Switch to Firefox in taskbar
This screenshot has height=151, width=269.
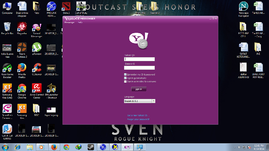click(54, 147)
